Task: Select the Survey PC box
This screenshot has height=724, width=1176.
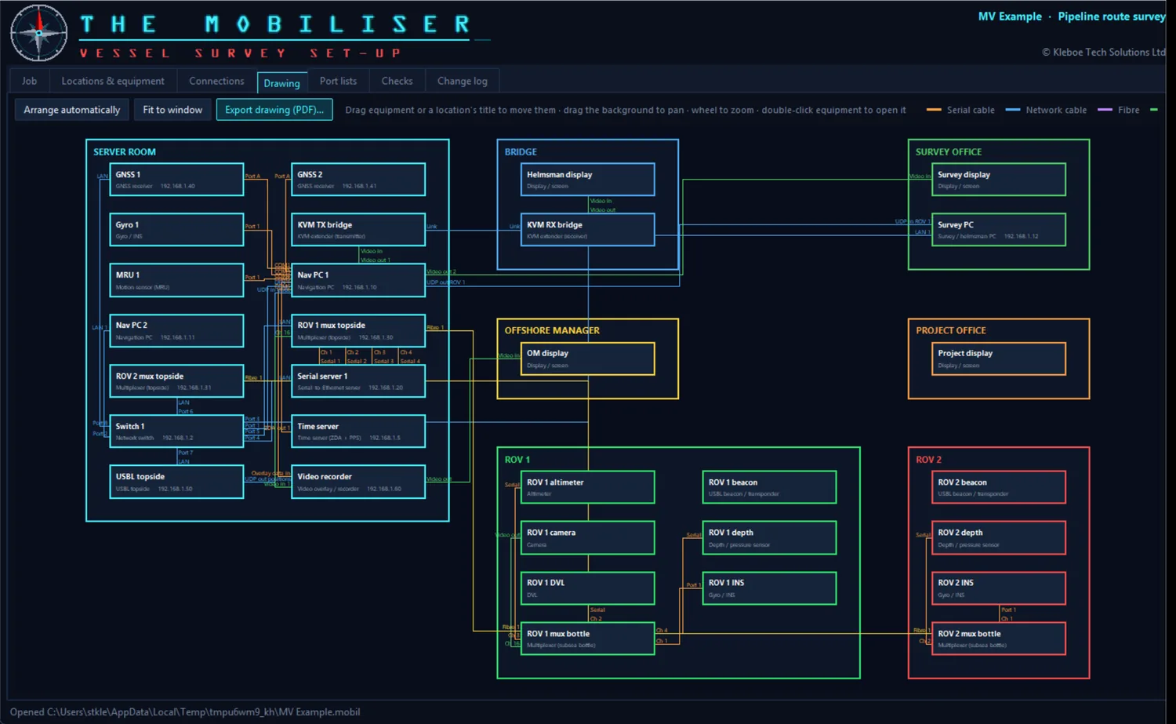Action: pyautogui.click(x=999, y=230)
